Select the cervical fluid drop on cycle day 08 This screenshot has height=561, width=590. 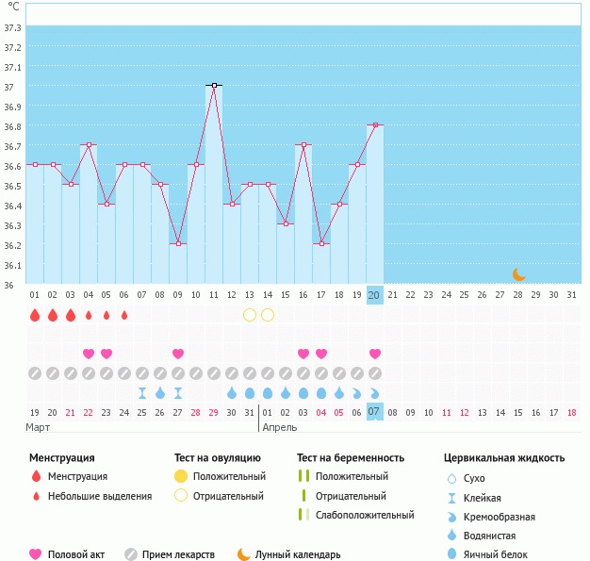coord(160,393)
